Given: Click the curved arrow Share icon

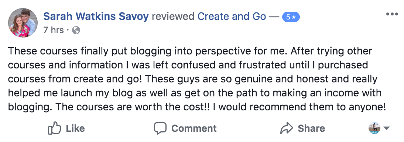Looking at the screenshot, I should tap(287, 128).
